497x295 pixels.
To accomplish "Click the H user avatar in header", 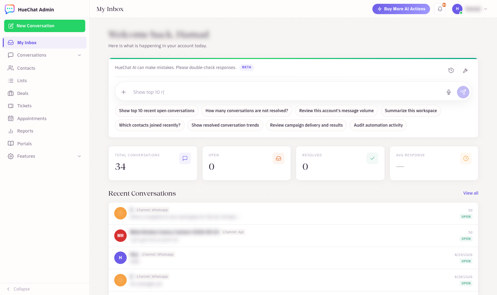I will pyautogui.click(x=457, y=9).
